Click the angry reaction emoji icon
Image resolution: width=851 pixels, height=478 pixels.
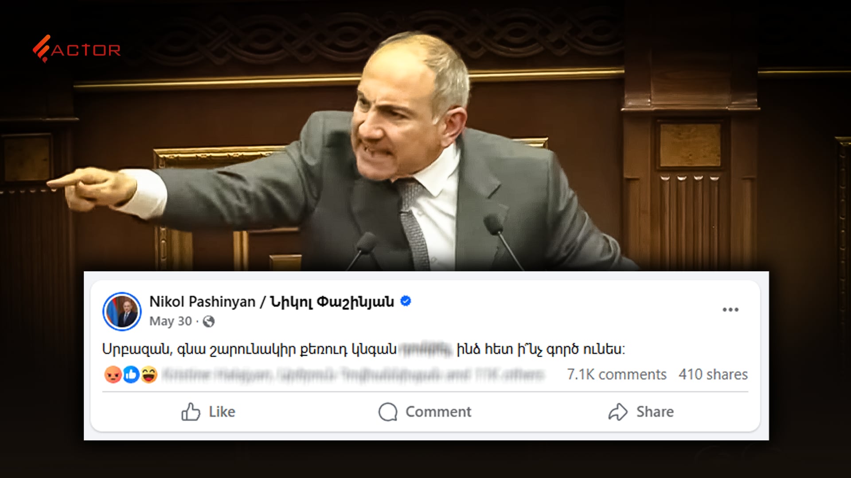(x=113, y=375)
